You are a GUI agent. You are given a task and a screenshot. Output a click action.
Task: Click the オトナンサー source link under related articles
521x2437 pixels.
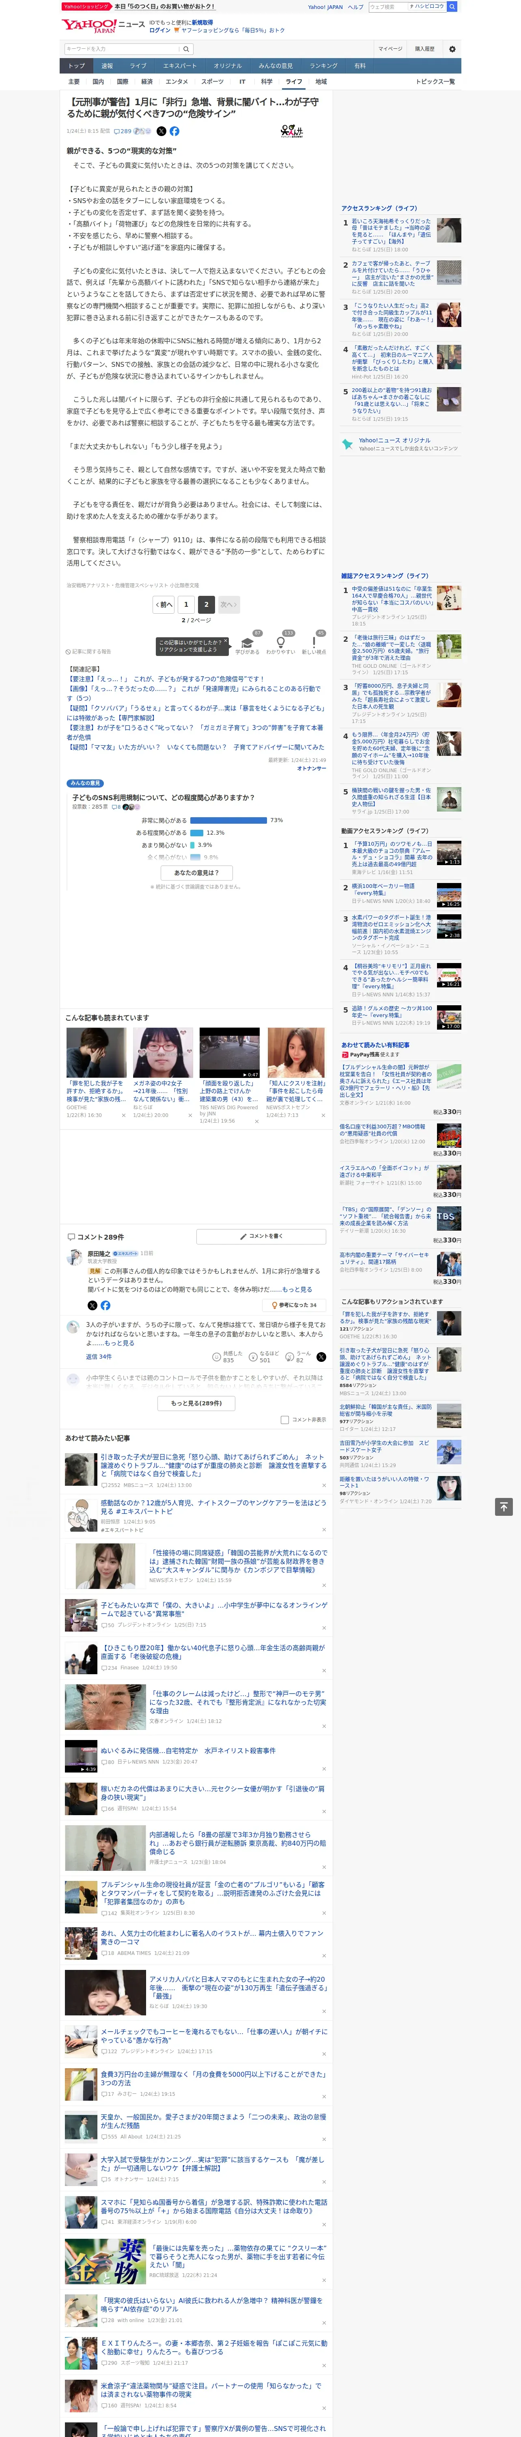(x=311, y=768)
